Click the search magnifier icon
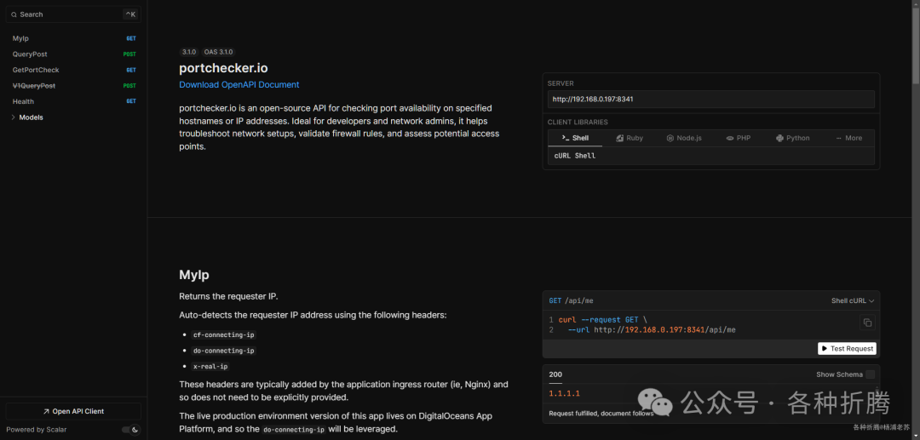920x440 pixels. click(x=14, y=14)
